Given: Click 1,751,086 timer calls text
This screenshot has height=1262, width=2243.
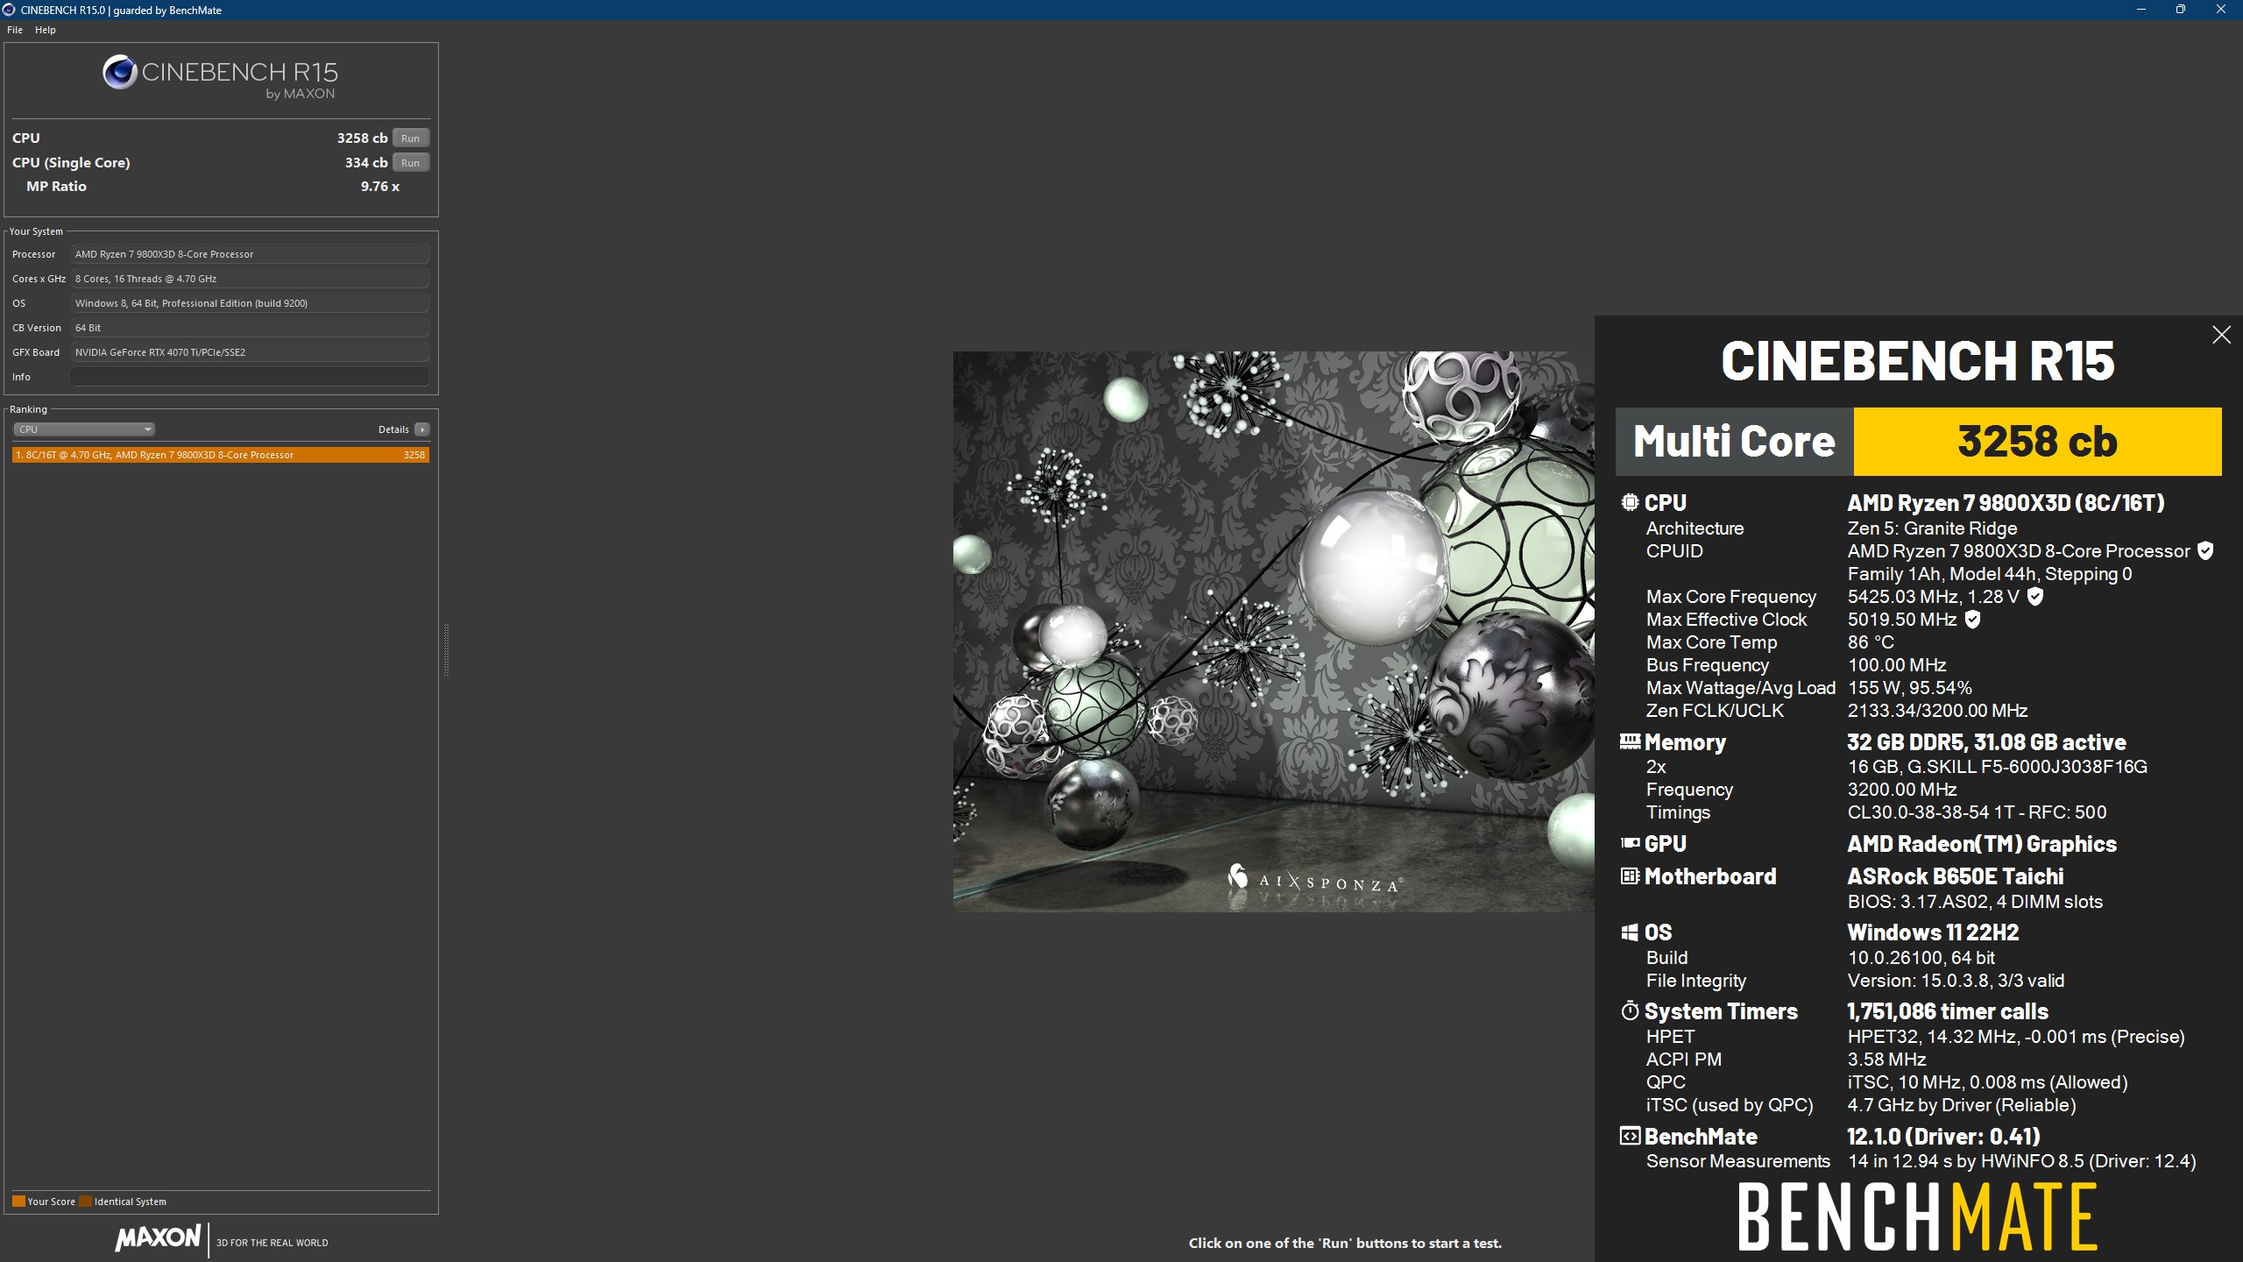Looking at the screenshot, I should pyautogui.click(x=1948, y=1011).
